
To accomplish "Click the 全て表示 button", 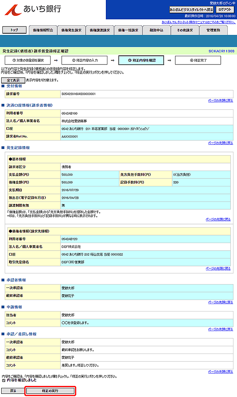I will 13,80.
